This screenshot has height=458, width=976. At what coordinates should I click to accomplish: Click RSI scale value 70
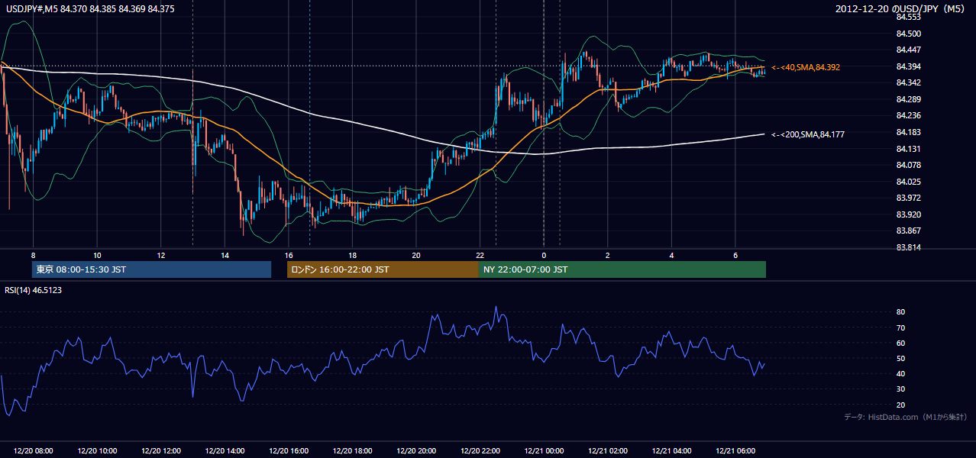pyautogui.click(x=900, y=327)
